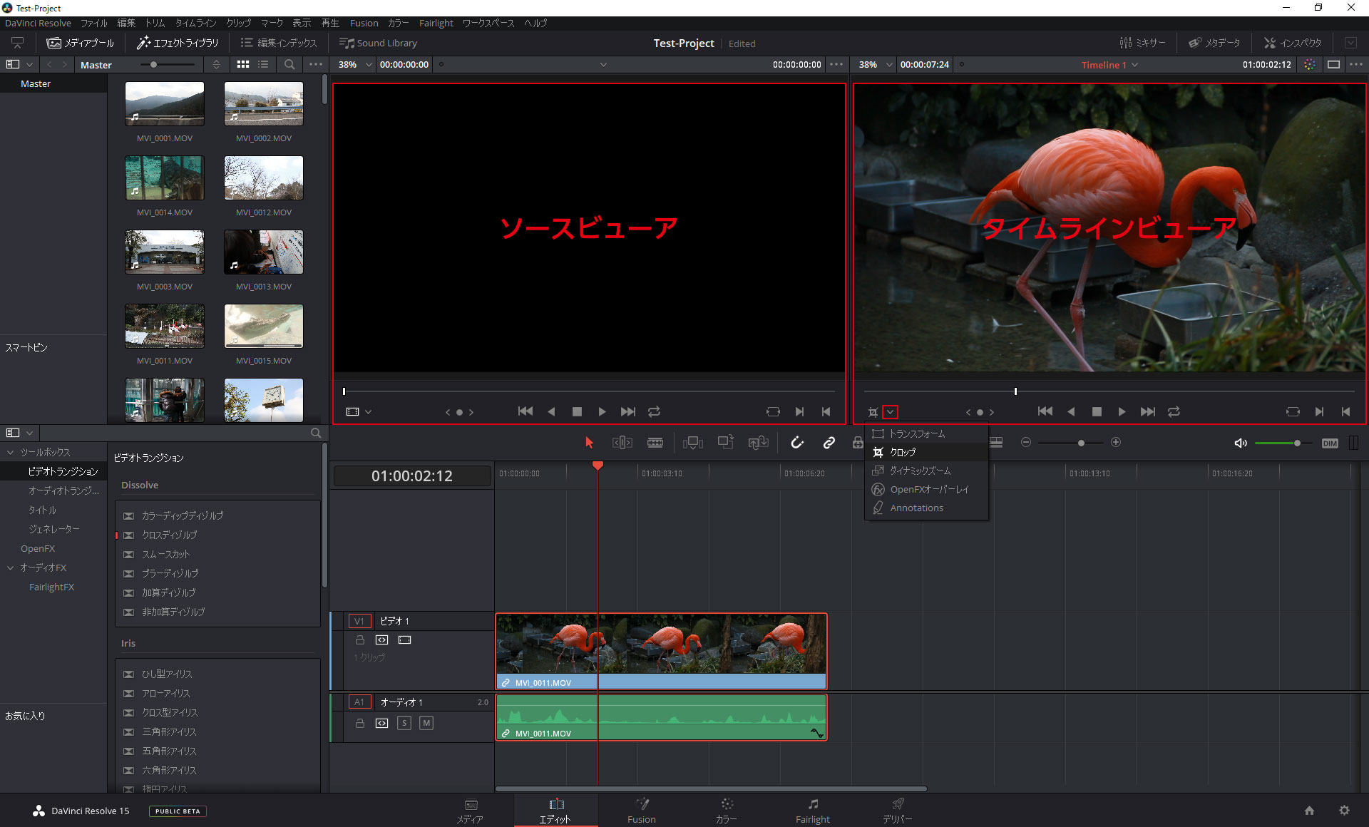Click the crop tool in viewer dropdown menu
The image size is (1369, 827).
pyautogui.click(x=901, y=451)
